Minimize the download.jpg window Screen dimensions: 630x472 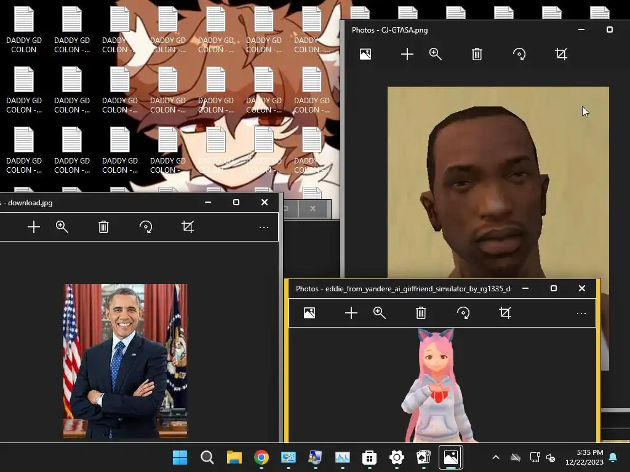208,202
